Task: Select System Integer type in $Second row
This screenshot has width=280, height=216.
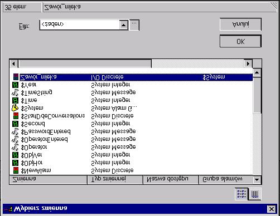Action: pos(110,124)
